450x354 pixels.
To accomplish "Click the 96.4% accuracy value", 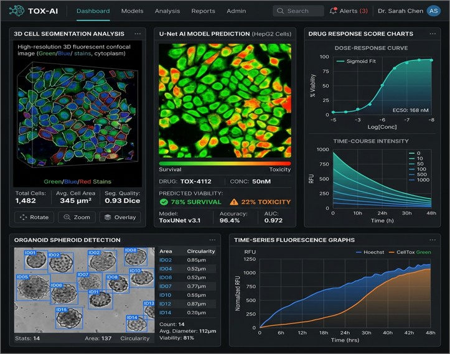I will (x=230, y=220).
